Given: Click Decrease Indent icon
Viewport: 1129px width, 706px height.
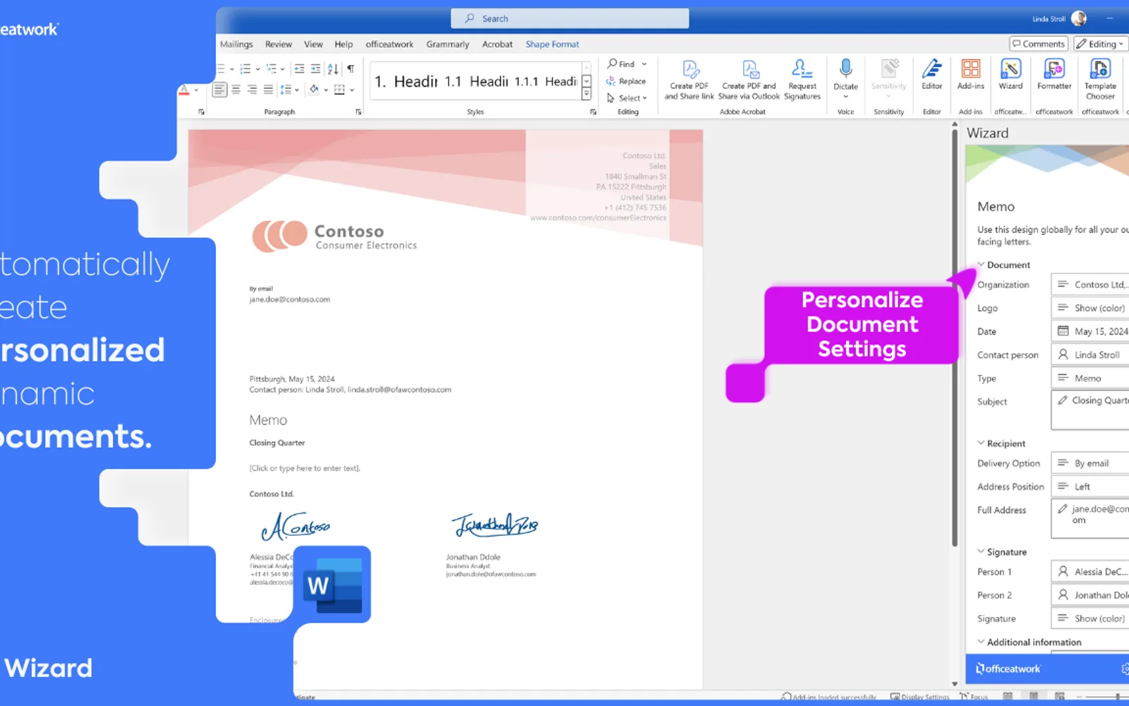Looking at the screenshot, I should point(299,68).
